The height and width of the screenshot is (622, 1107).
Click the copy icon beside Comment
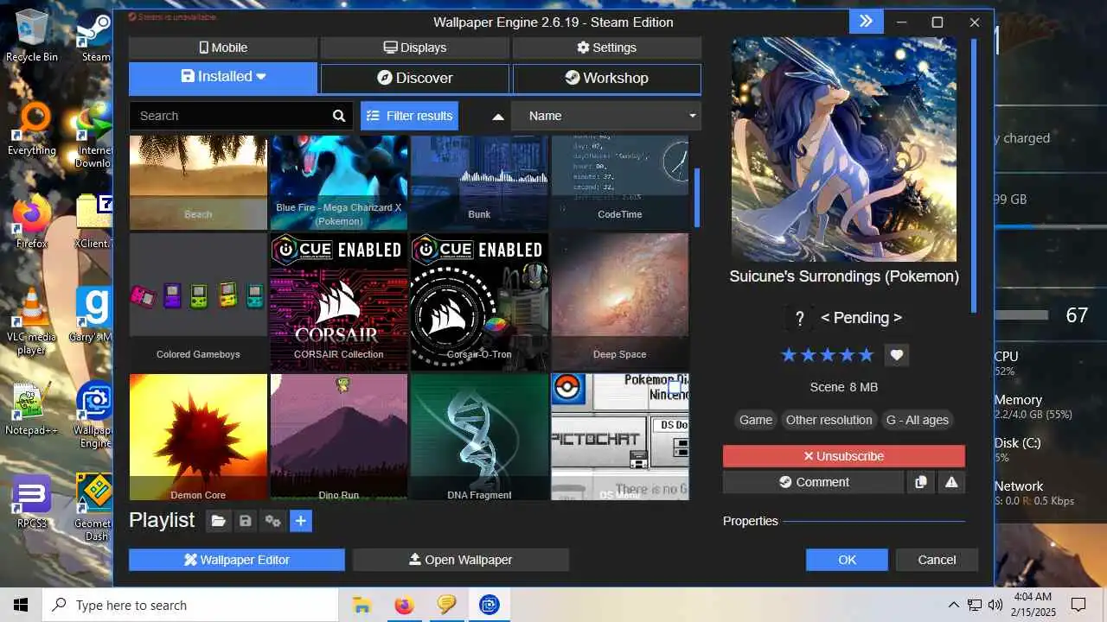921,482
